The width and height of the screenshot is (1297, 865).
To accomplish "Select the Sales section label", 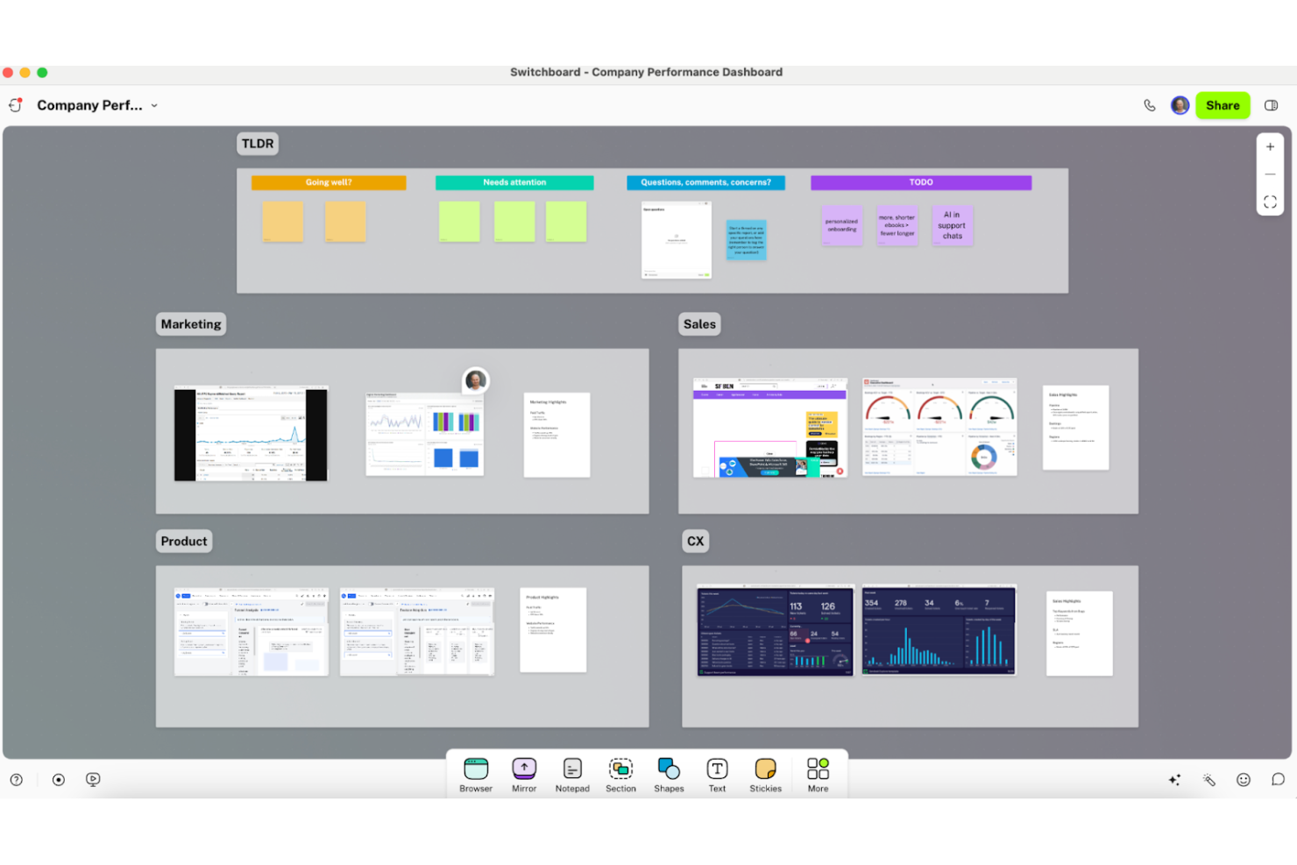I will coord(699,324).
